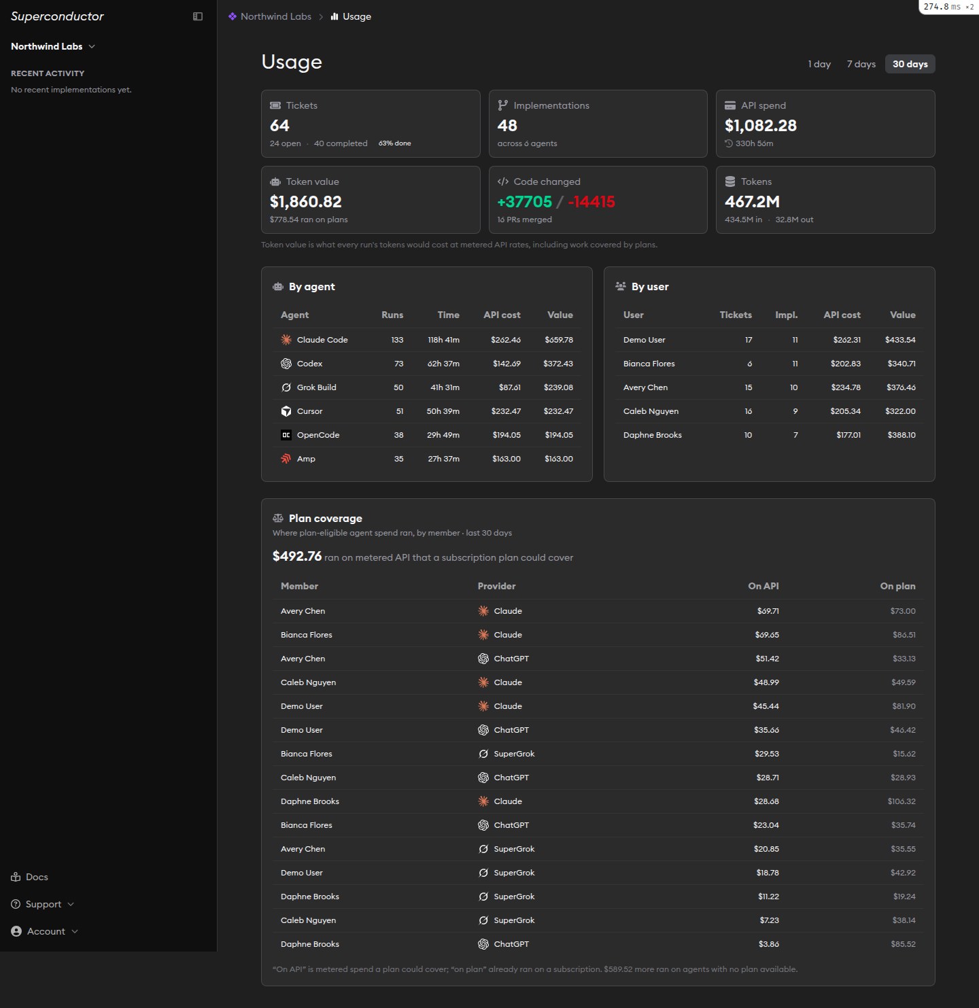Click the Bianca Flores $340.71 value
This screenshot has width=979, height=1008.
click(x=901, y=364)
